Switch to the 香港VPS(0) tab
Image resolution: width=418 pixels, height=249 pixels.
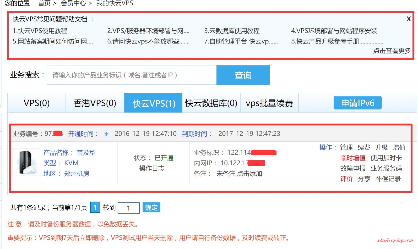[95, 103]
